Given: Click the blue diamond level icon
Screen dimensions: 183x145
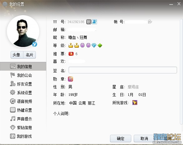Looking at the screenshot, I should [94, 45].
